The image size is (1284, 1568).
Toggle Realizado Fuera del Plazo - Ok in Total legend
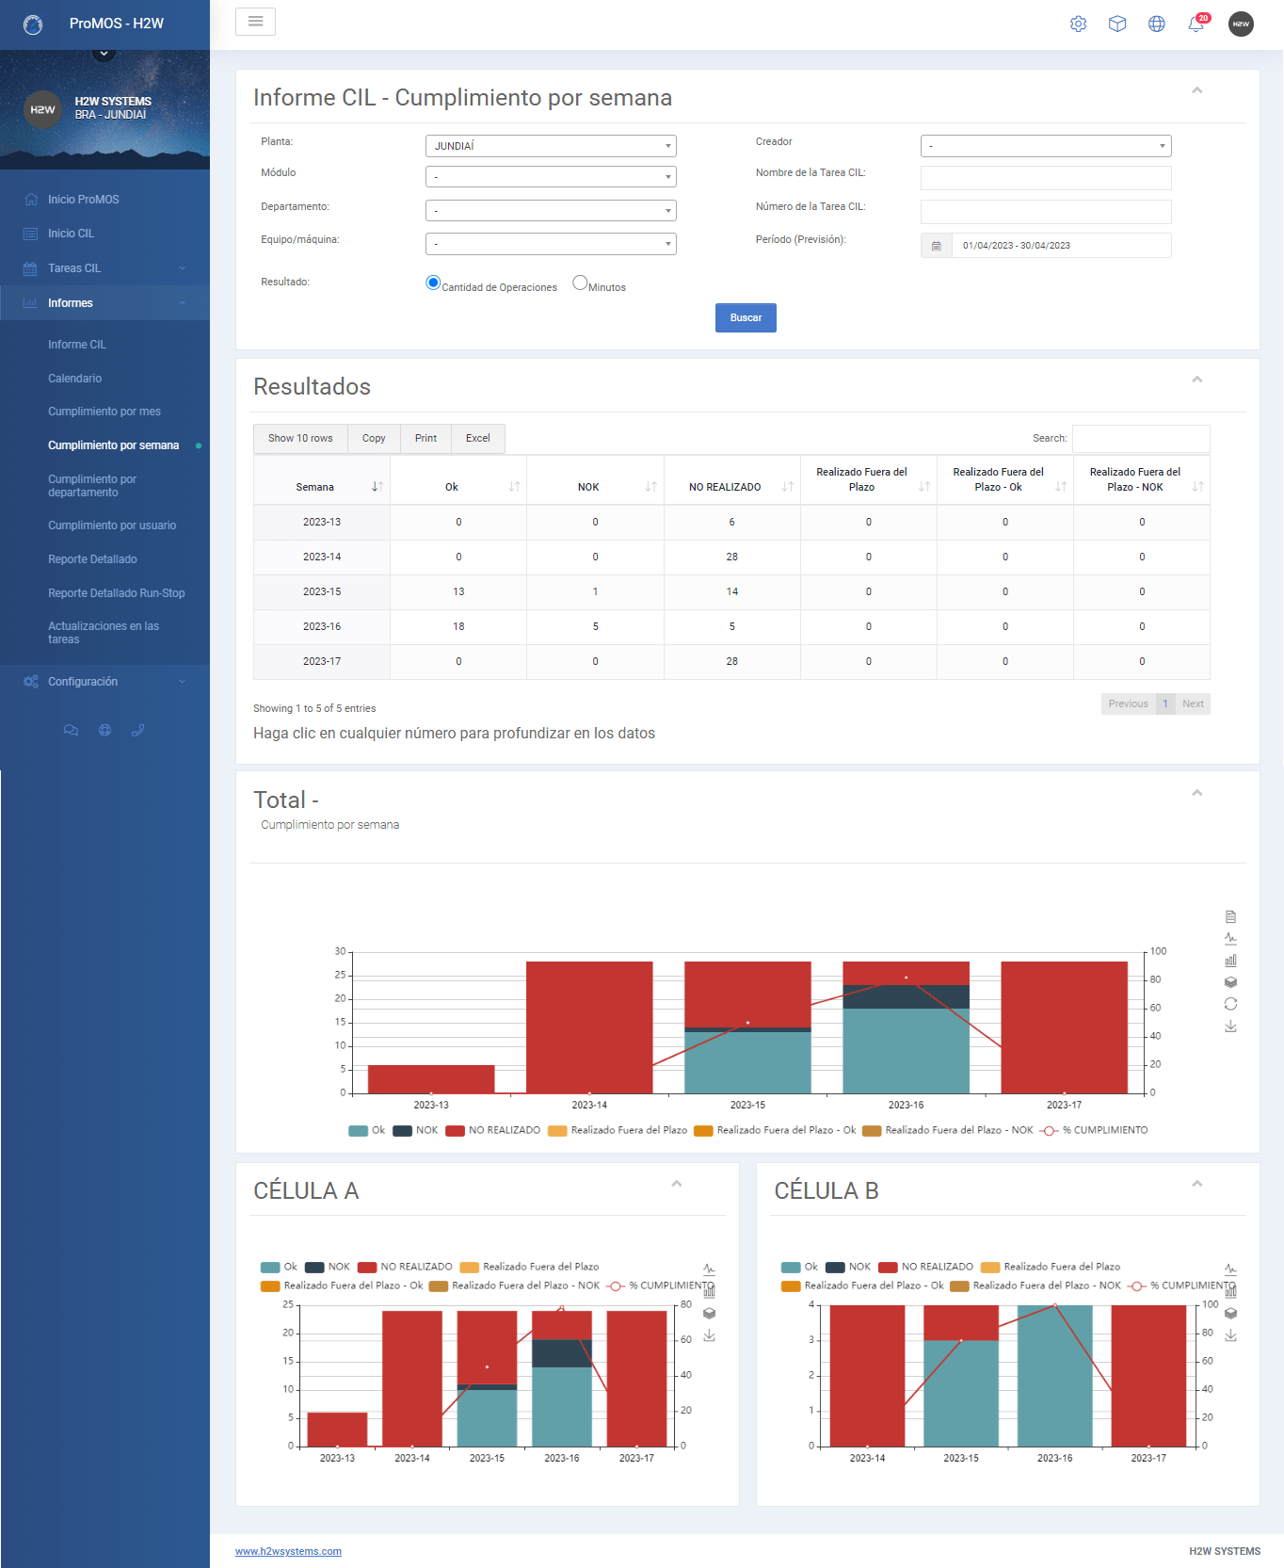point(775,1131)
